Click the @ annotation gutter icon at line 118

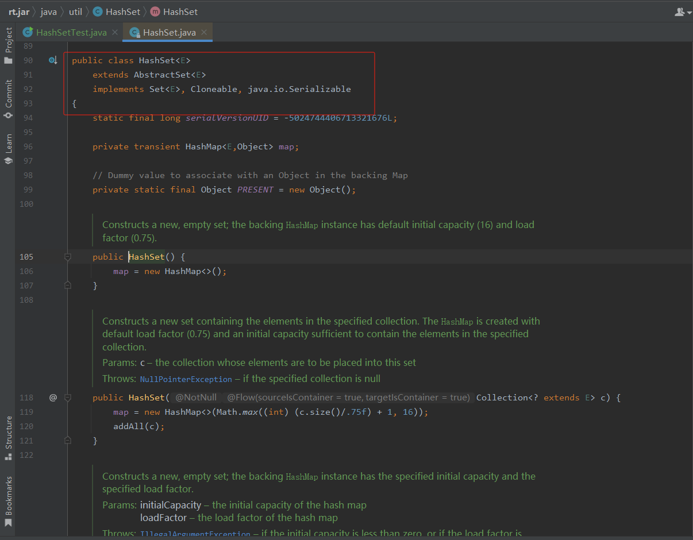point(53,397)
